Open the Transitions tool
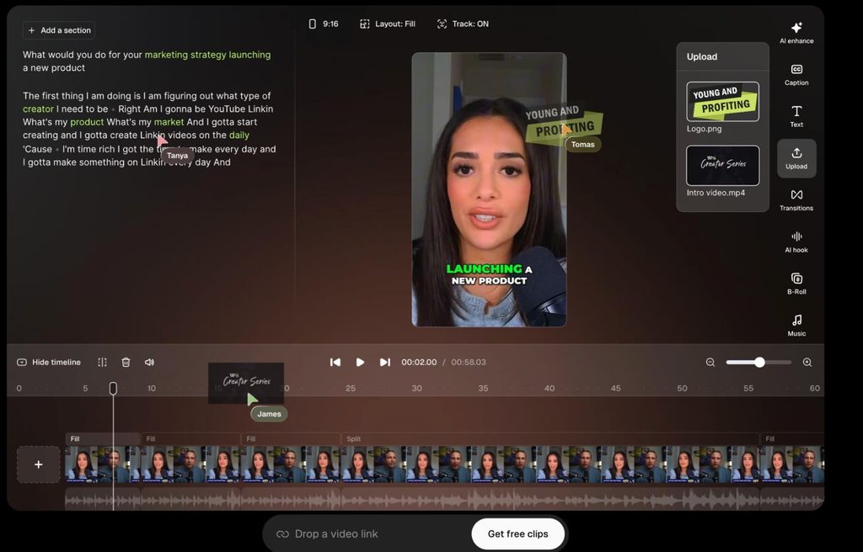Screen dimensions: 863x552 tap(796, 200)
